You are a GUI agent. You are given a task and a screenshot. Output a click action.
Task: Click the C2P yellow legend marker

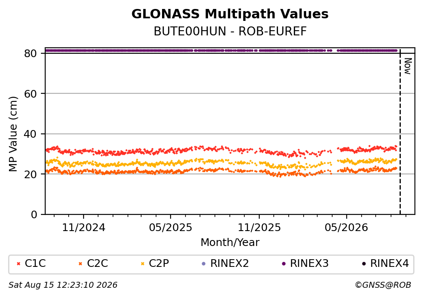click(142, 264)
